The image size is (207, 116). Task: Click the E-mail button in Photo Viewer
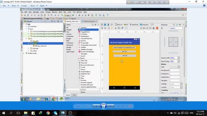tap(24, 6)
